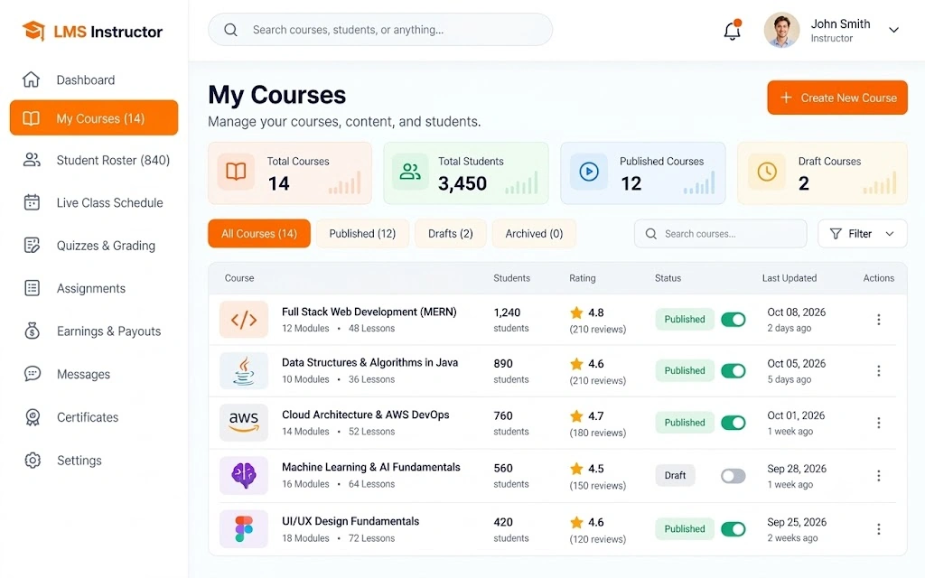Open UI/UX Design Fundamentals title
925x578 pixels.
pyautogui.click(x=350, y=521)
